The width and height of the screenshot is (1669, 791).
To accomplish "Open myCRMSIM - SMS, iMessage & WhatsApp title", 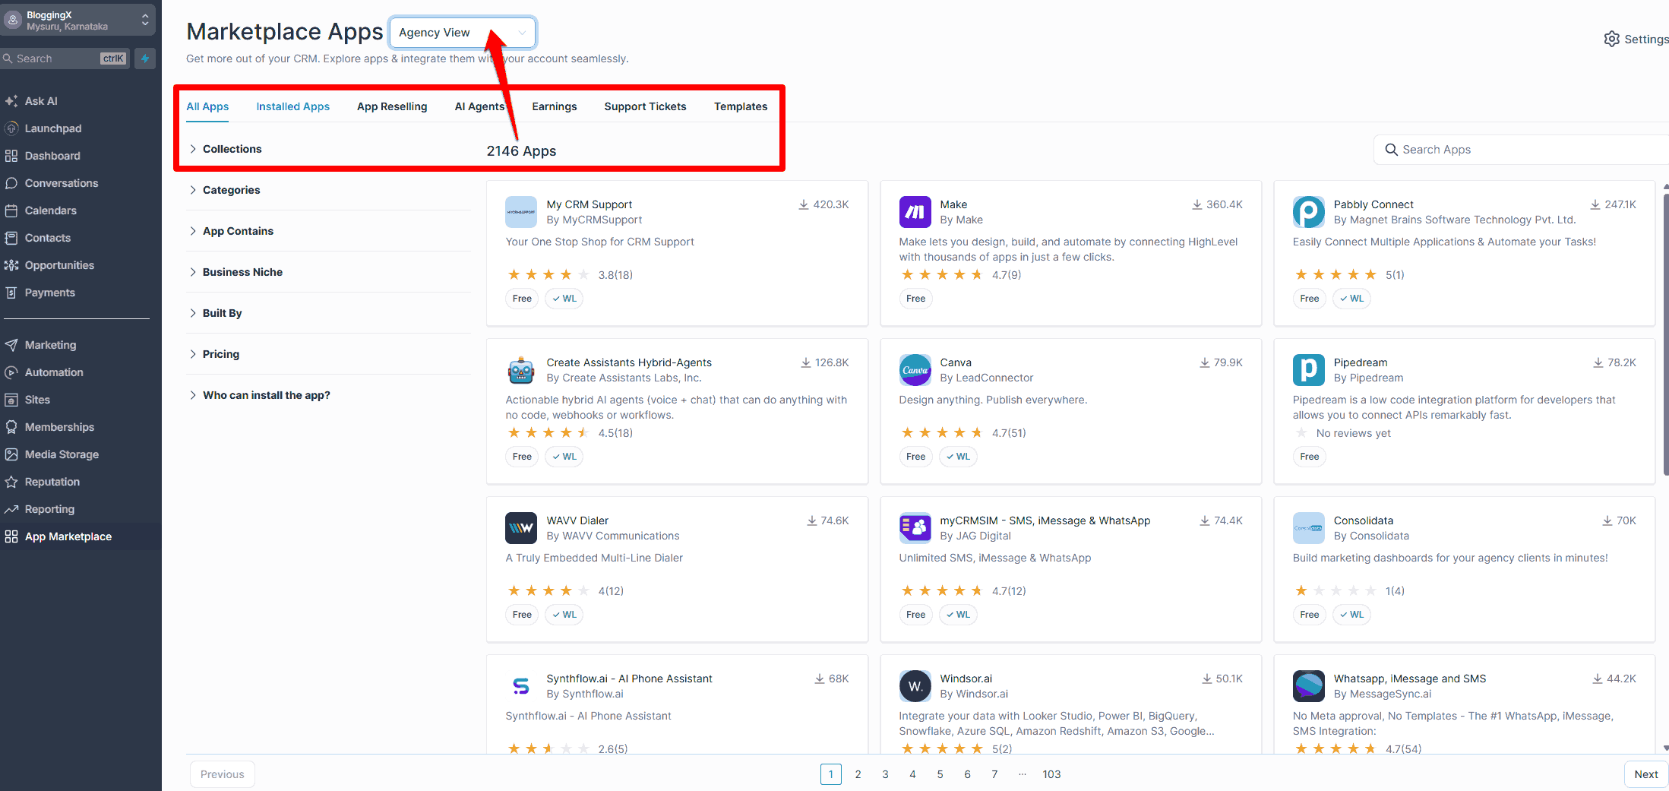I will coord(1045,520).
